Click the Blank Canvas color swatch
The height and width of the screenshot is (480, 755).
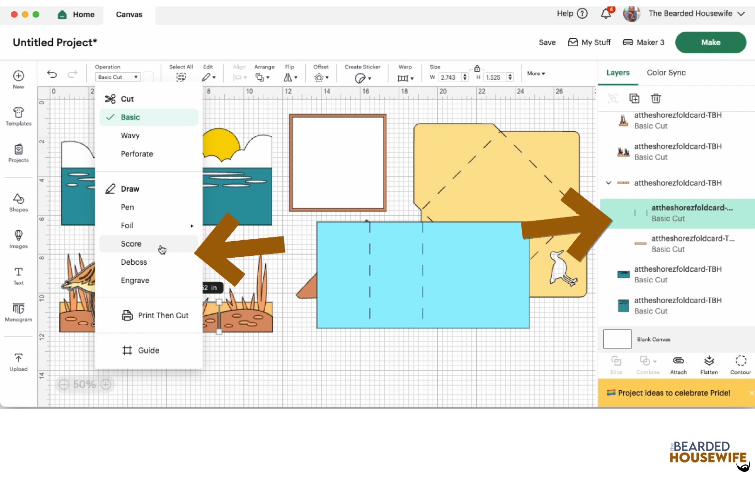pos(617,339)
